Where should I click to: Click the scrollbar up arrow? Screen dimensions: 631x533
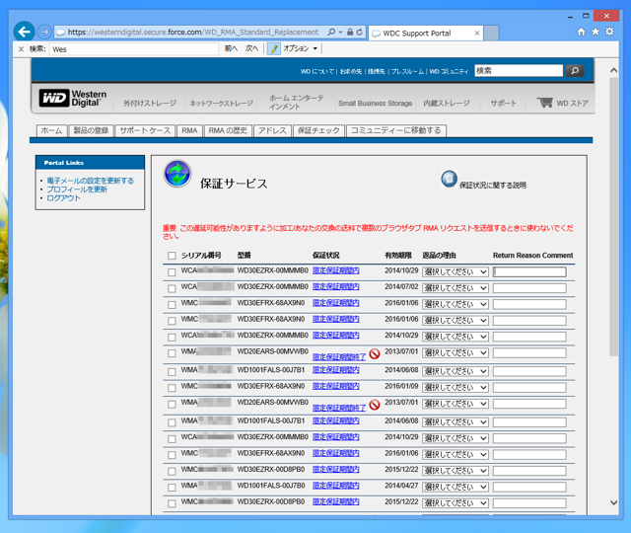613,70
